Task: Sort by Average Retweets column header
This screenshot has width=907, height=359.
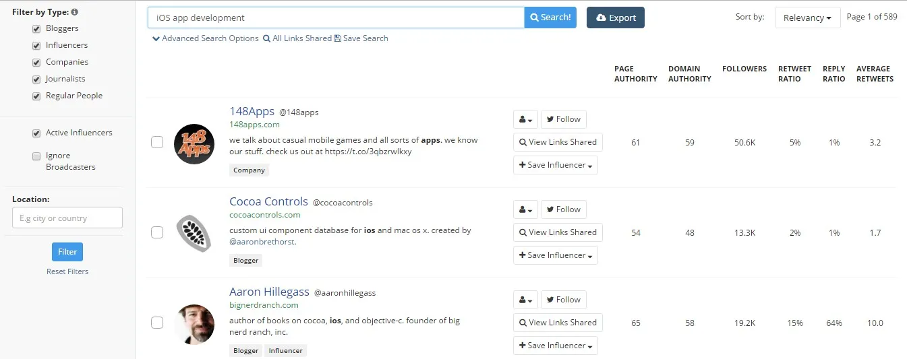Action: (875, 74)
